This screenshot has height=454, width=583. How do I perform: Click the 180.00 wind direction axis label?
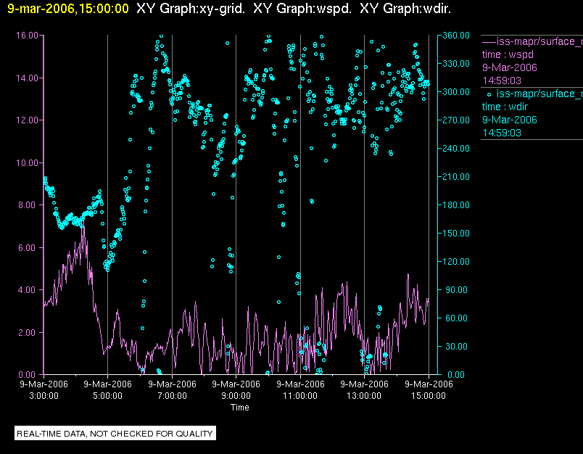pos(456,205)
